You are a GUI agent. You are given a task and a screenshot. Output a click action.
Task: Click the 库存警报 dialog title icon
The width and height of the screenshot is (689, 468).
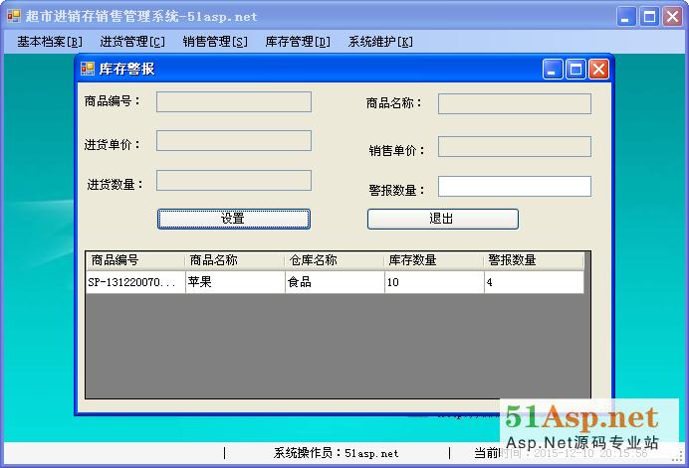[88, 70]
